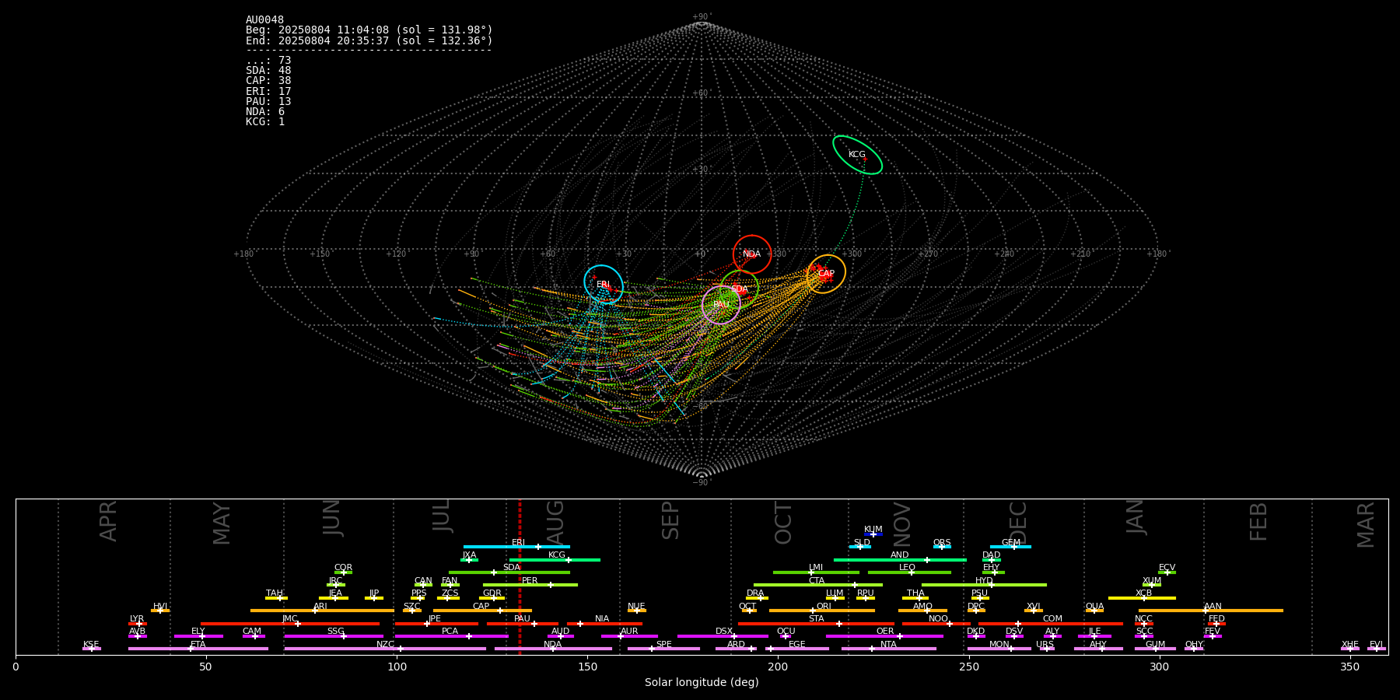Click the 'Solar longitude (deg)' axis label
1400x700 pixels.
[702, 682]
